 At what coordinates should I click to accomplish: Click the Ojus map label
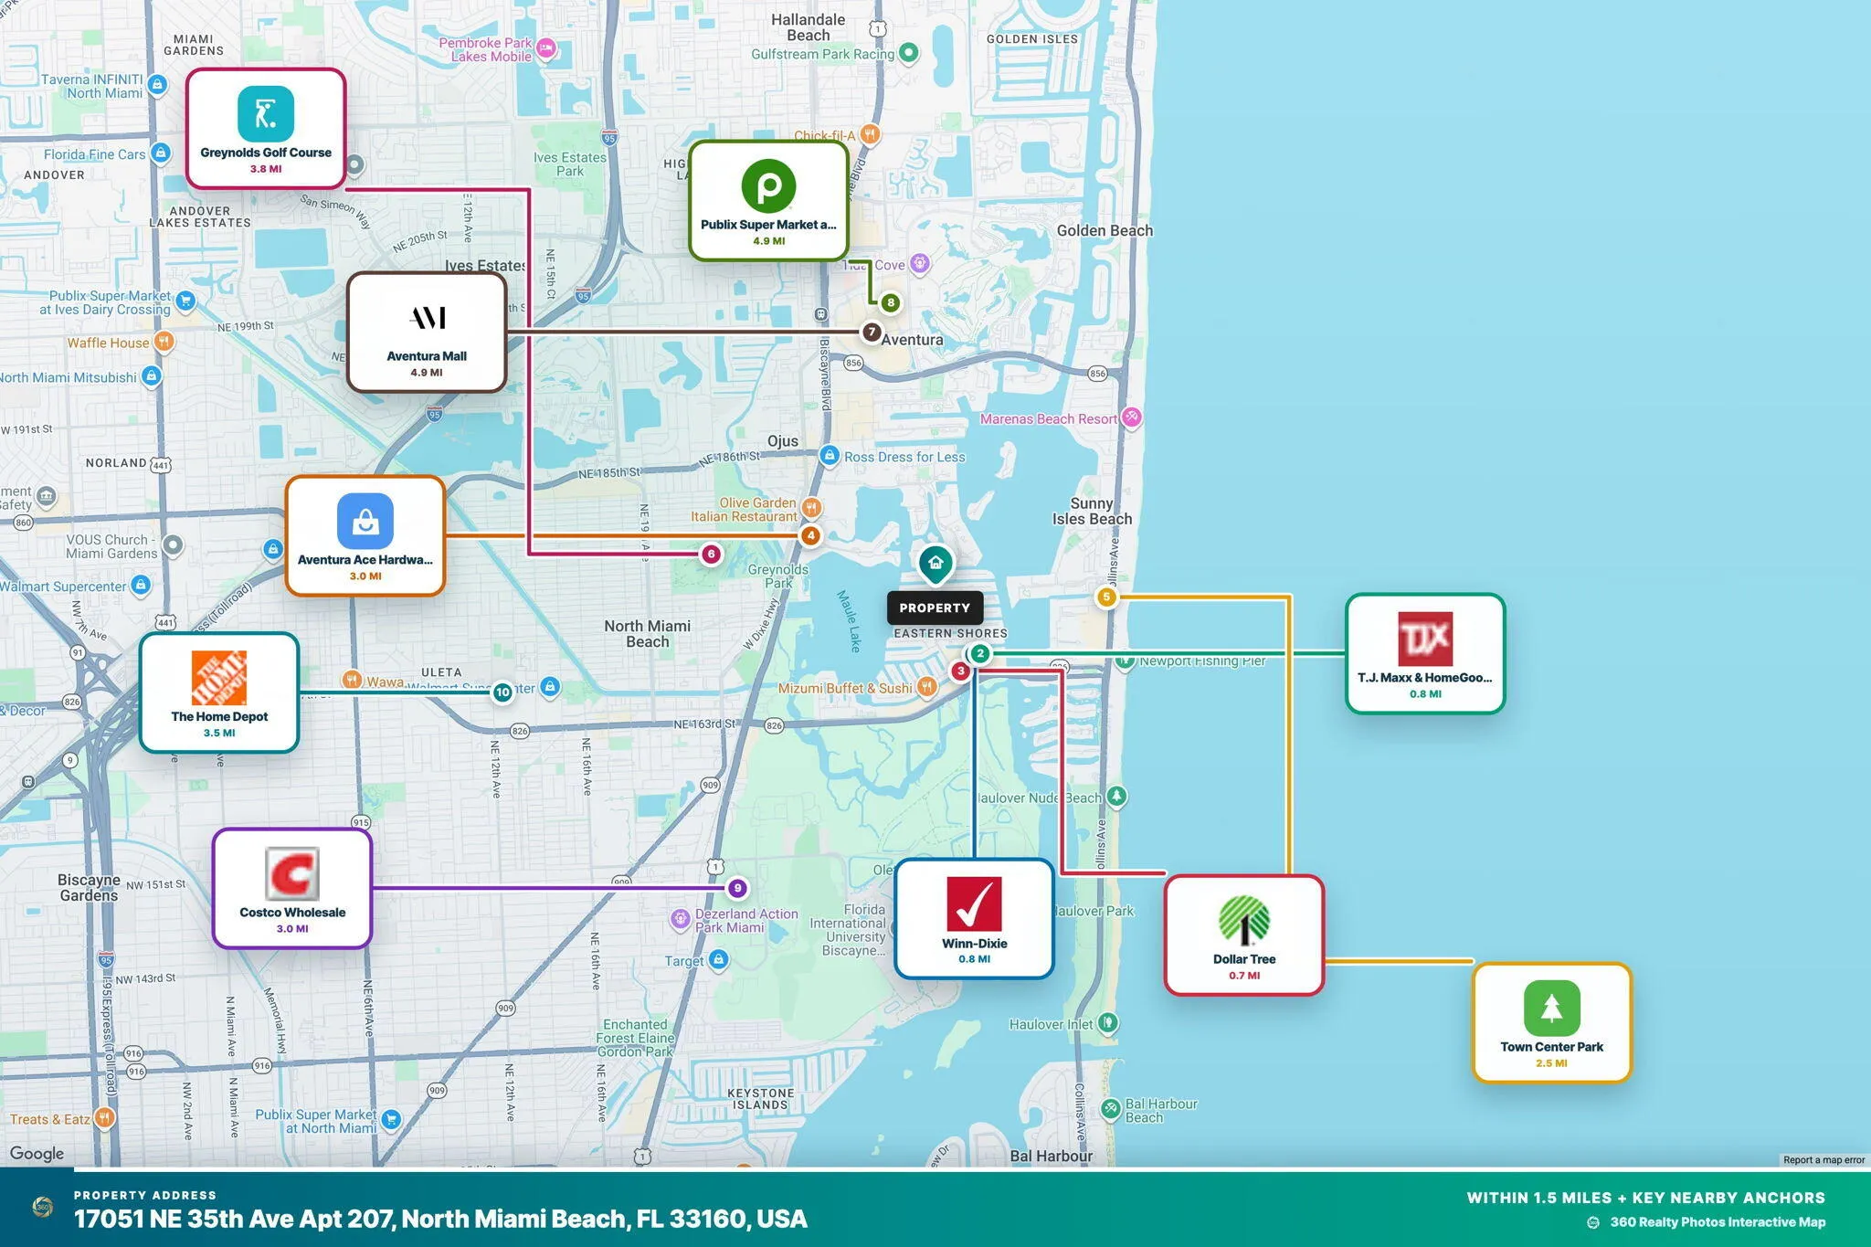click(783, 441)
